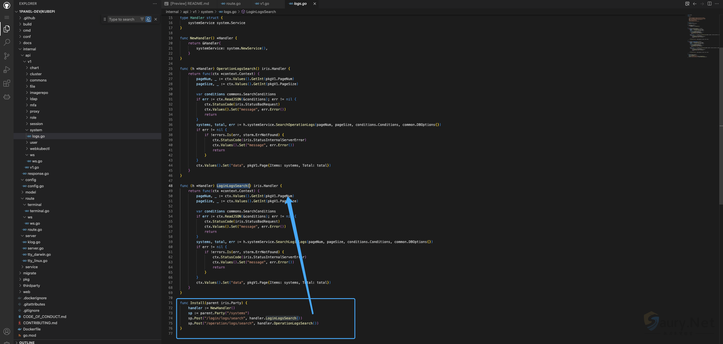Split the editor to the right
723x344 pixels.
709,4
